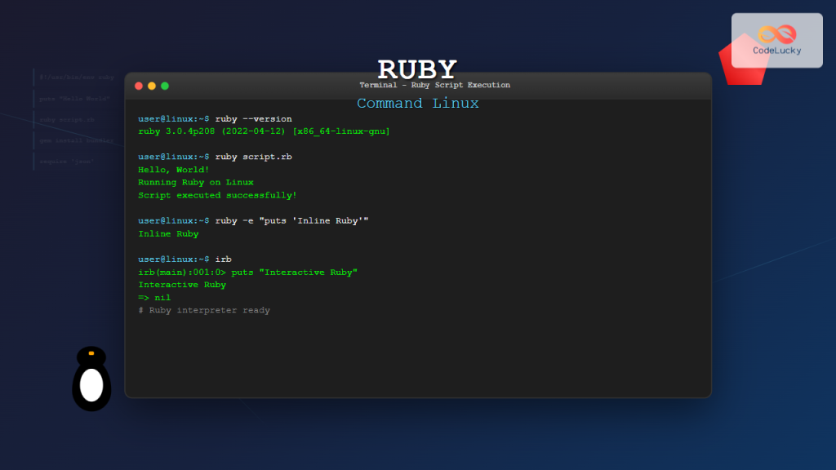Click the CodeLucky infinity logo
Image resolution: width=836 pixels, height=470 pixels.
[x=776, y=34]
